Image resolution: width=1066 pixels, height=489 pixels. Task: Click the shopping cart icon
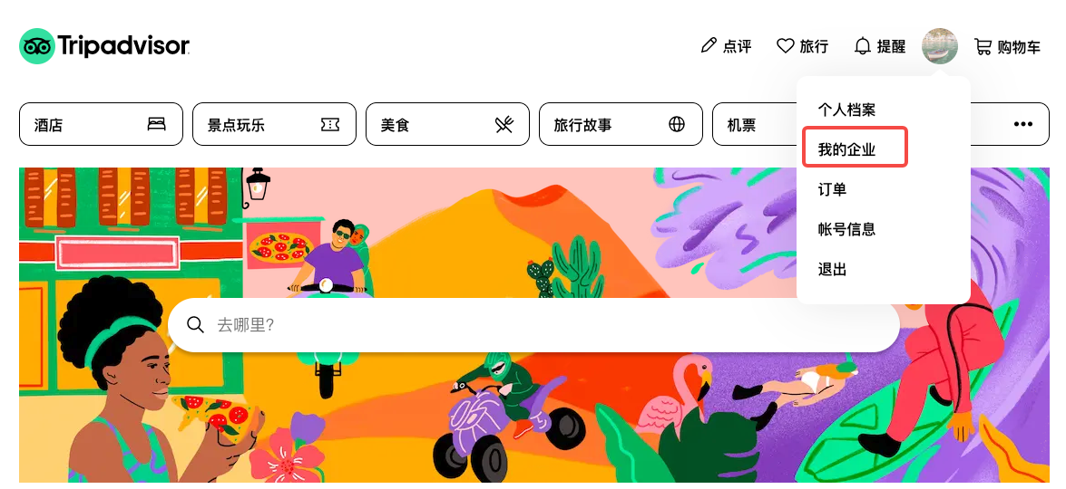[983, 46]
